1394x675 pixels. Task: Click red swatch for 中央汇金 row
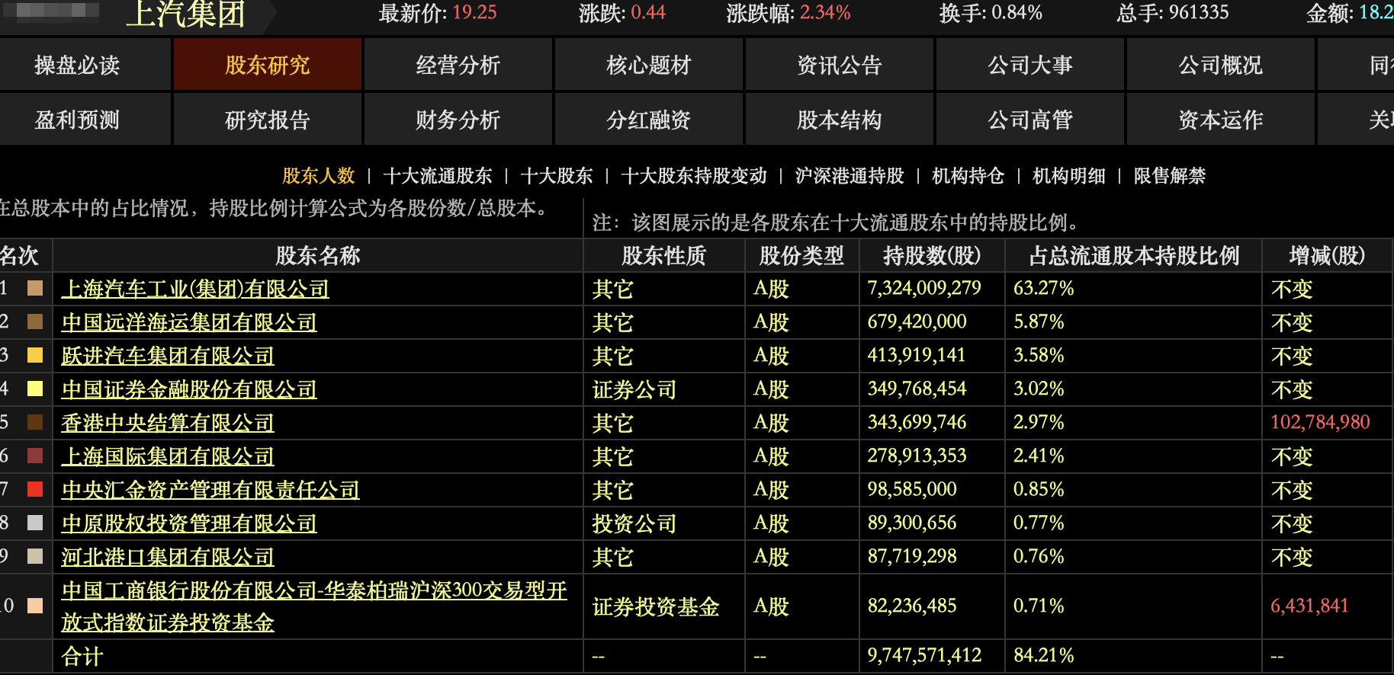pos(35,489)
